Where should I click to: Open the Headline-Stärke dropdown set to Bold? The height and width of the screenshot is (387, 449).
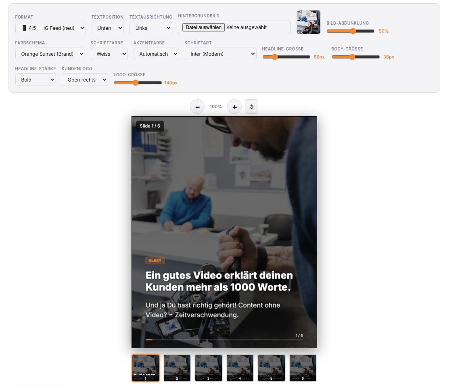[x=36, y=79]
